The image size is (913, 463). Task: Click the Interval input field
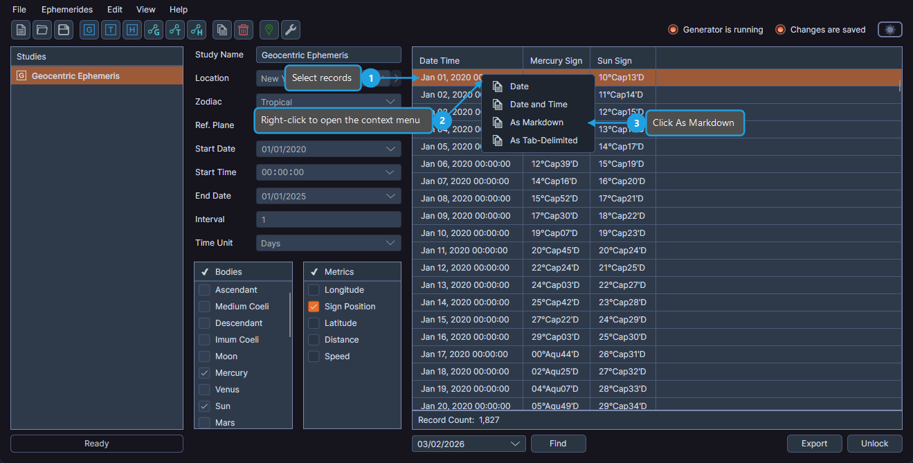point(328,219)
